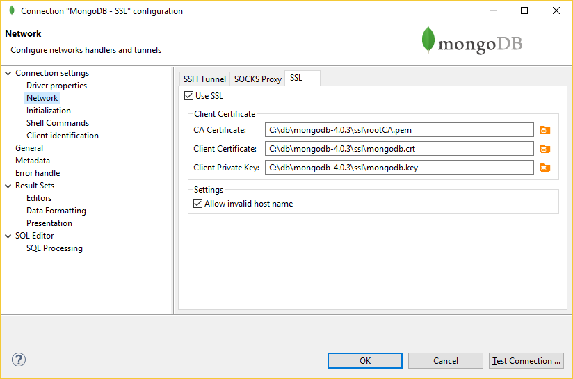573x379 pixels.
Task: Click into the Client Private Key field
Action: pos(399,168)
